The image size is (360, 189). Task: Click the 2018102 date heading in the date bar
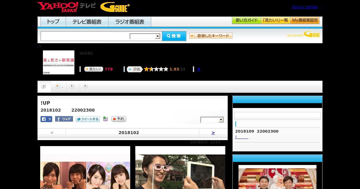pos(129,133)
